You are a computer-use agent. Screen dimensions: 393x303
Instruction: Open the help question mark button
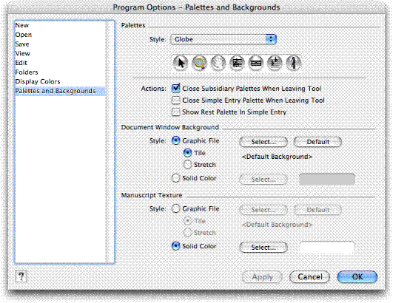(21, 276)
